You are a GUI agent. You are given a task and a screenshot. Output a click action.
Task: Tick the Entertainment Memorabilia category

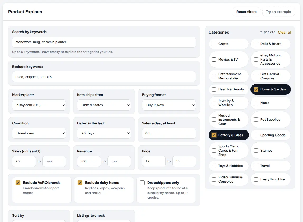click(214, 76)
